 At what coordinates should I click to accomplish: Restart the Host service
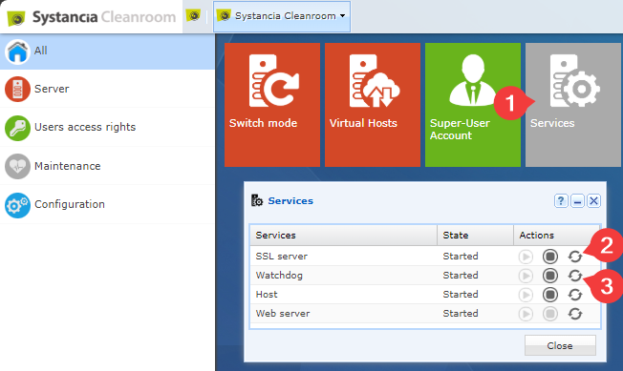[575, 295]
